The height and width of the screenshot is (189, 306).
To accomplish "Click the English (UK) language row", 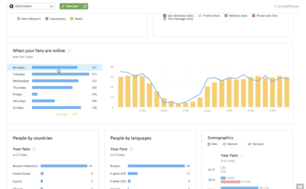I will pos(150,181).
